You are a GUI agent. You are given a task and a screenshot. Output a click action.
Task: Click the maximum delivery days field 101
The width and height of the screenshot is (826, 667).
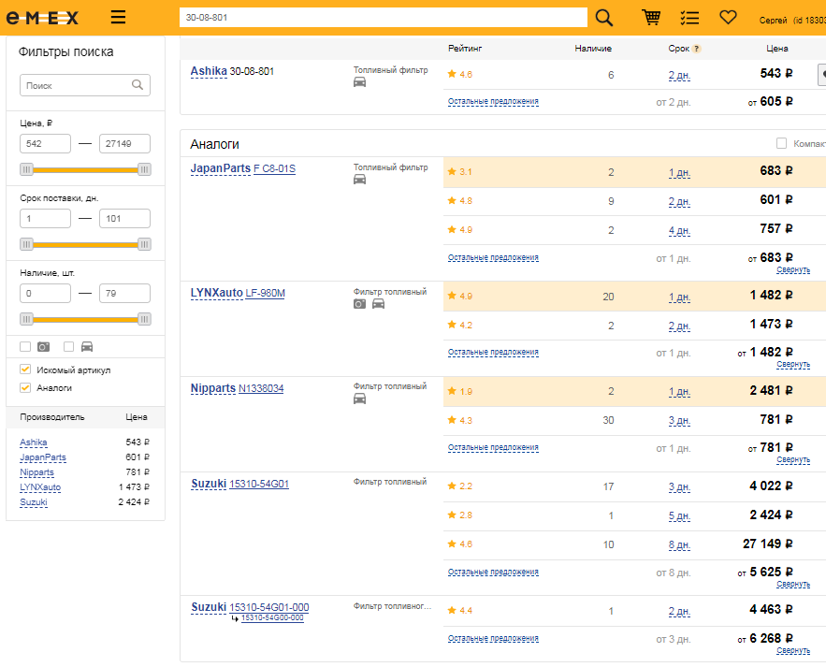(x=124, y=218)
